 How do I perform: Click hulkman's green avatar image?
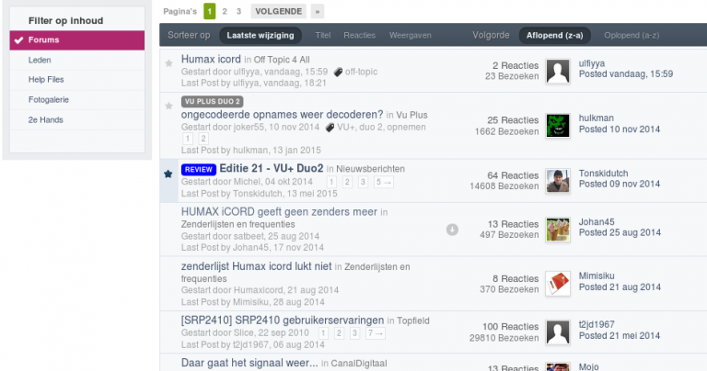pos(558,125)
